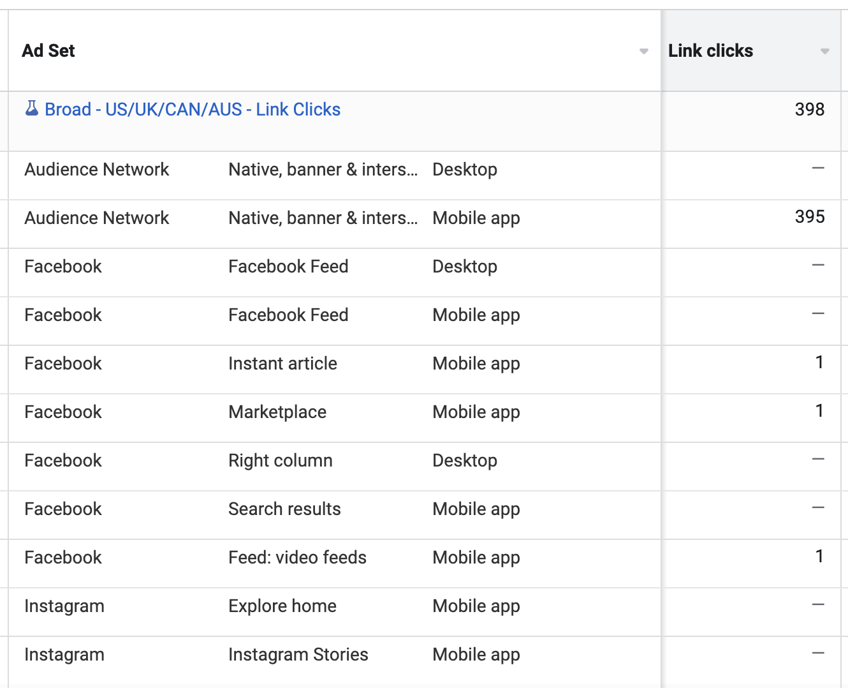This screenshot has width=848, height=688.
Task: Click the flask experiment icon beside Broad ad set
Action: (31, 108)
